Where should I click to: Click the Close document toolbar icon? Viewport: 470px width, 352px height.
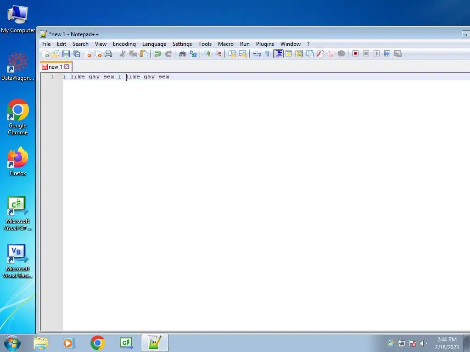(87, 54)
